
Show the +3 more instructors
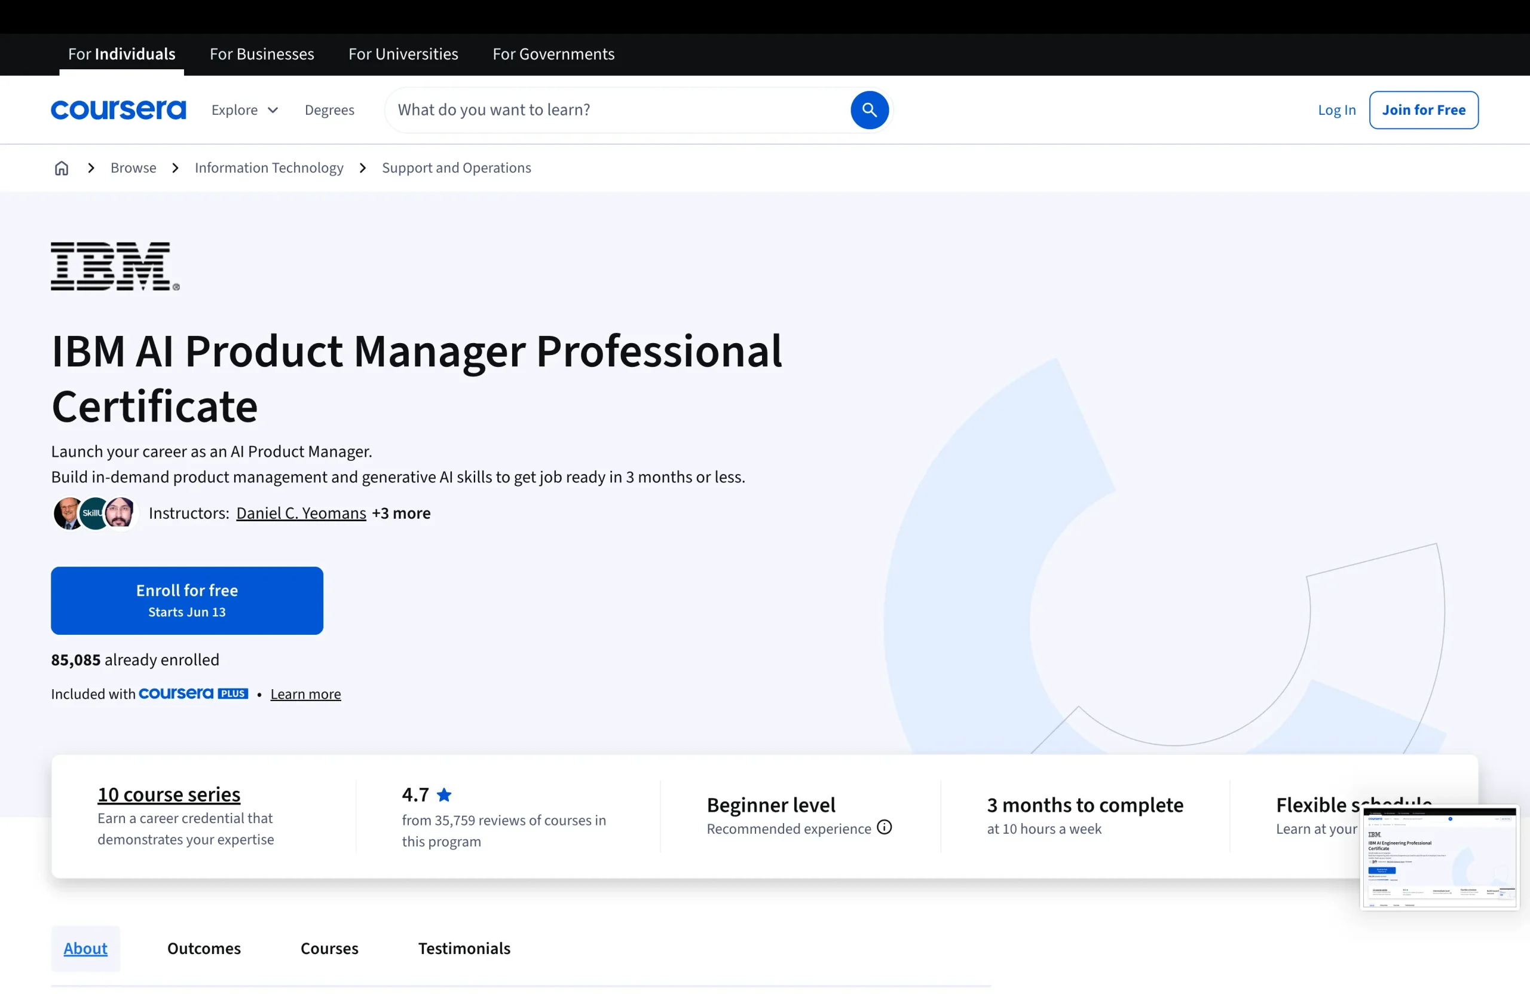click(401, 513)
